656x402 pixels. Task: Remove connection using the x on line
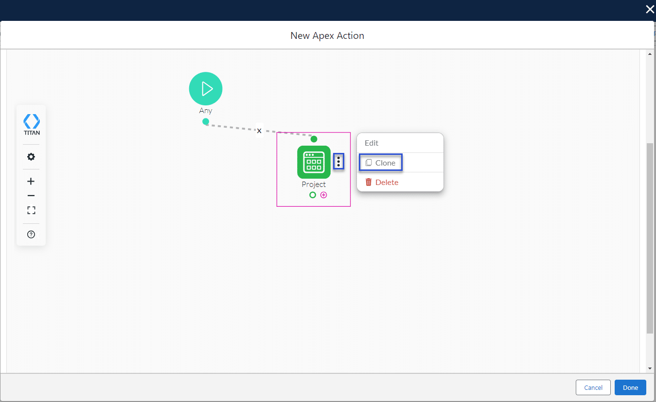(x=259, y=131)
